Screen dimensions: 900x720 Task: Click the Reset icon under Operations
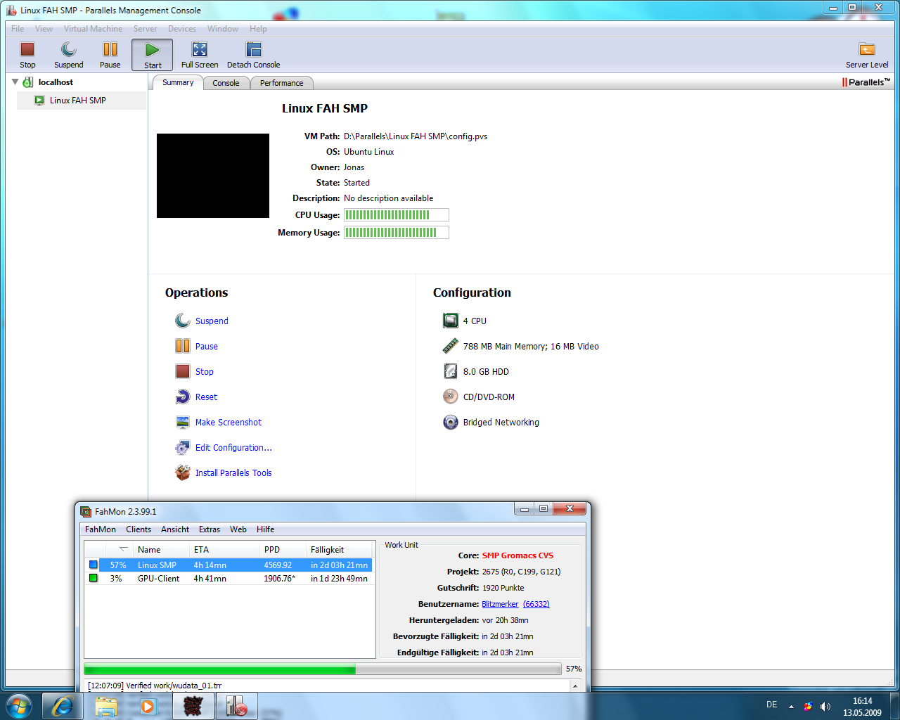click(x=183, y=397)
